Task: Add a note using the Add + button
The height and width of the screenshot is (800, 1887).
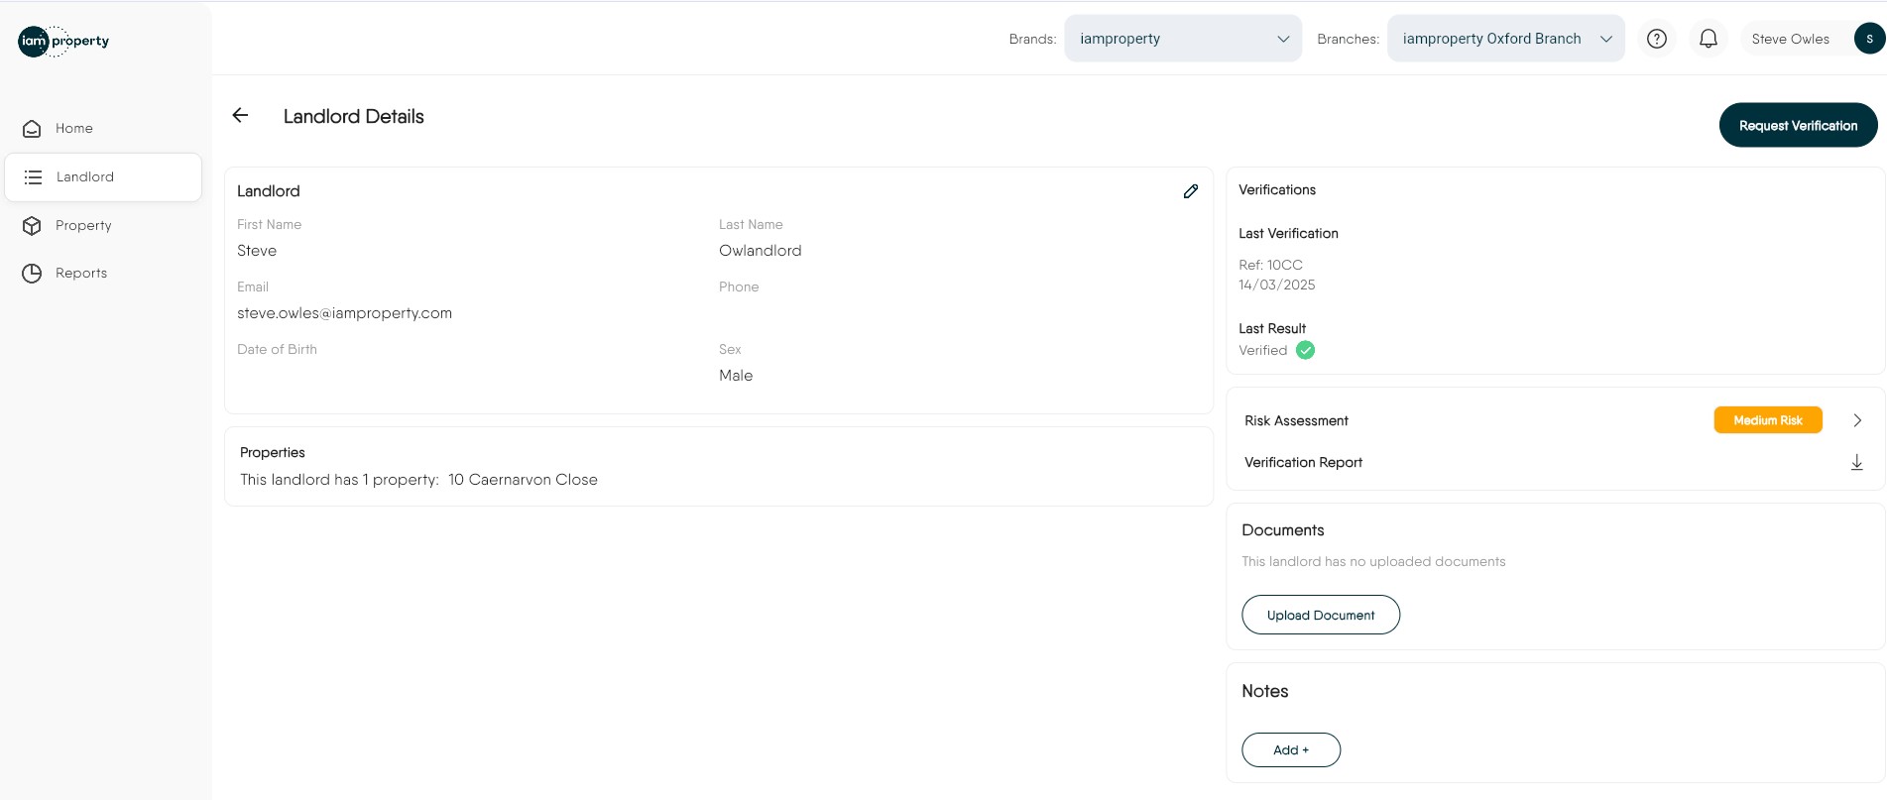Action: [x=1290, y=750]
